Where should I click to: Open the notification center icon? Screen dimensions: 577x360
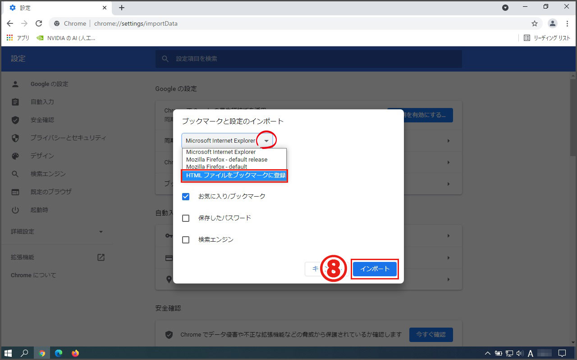(562, 353)
